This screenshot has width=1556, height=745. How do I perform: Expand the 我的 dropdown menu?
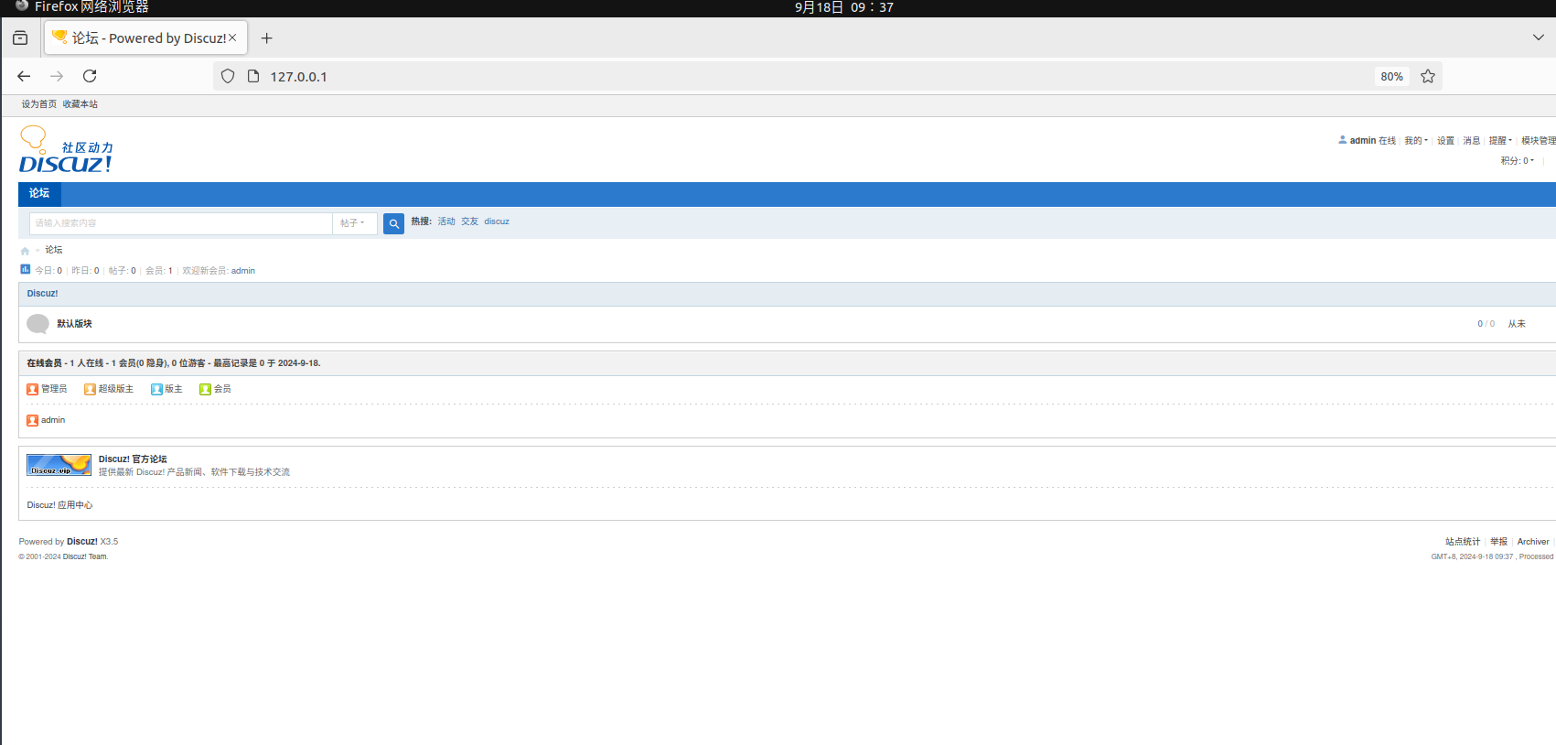pos(1416,141)
